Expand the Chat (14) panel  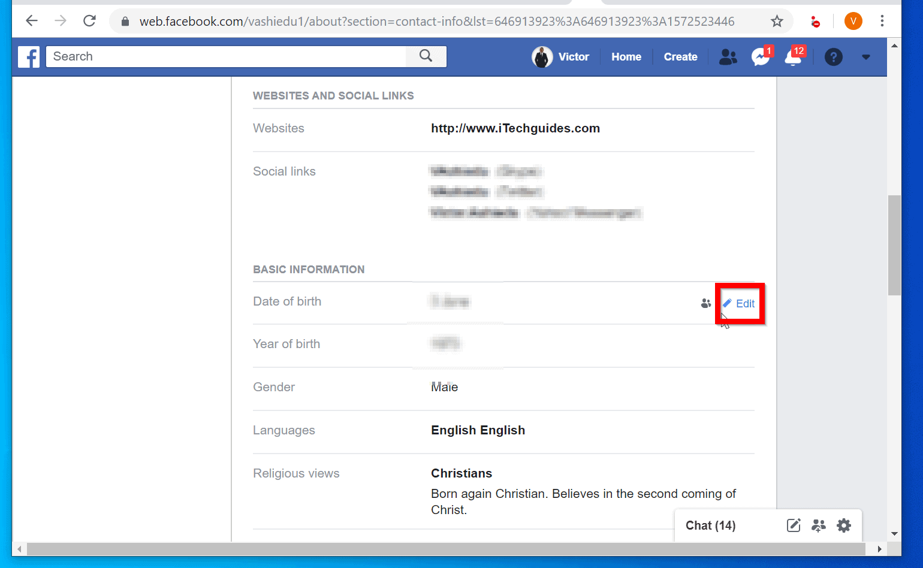click(x=710, y=525)
